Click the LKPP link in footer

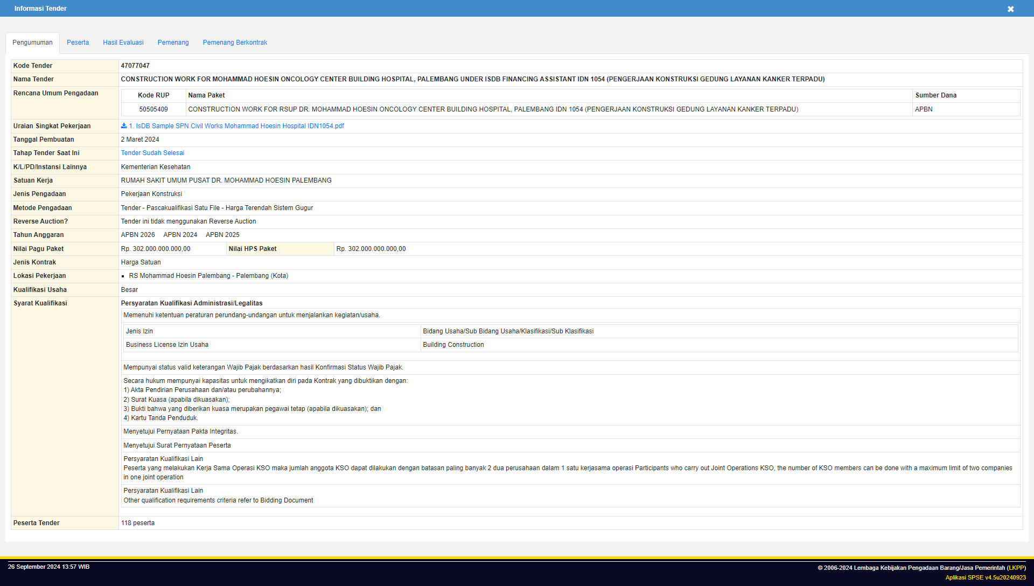click(1016, 568)
